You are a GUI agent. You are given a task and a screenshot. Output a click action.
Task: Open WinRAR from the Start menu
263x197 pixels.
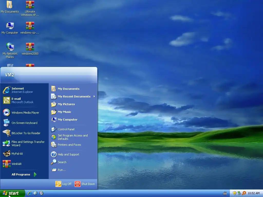(24, 164)
